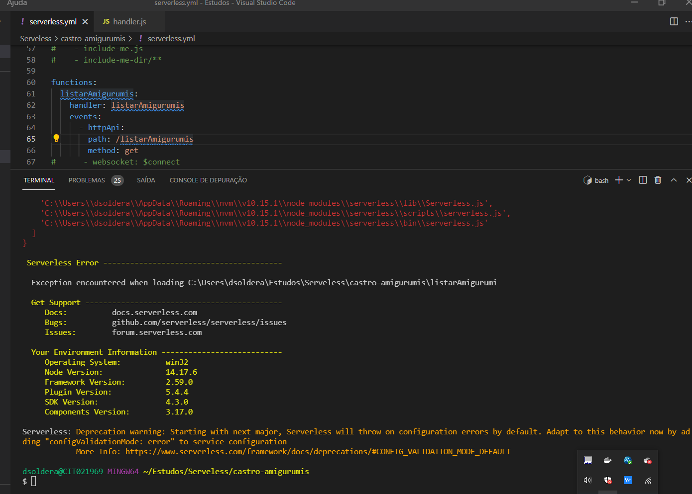Open the editor More Actions ellipsis

point(688,21)
